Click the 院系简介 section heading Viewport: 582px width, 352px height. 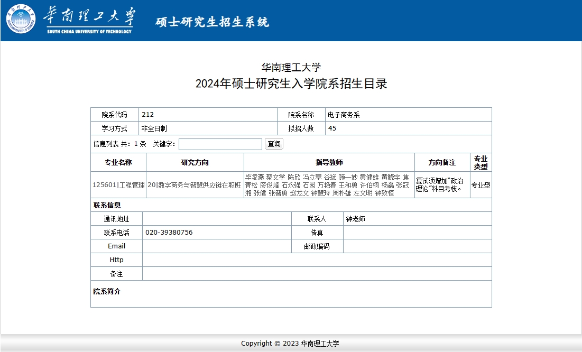pos(107,291)
